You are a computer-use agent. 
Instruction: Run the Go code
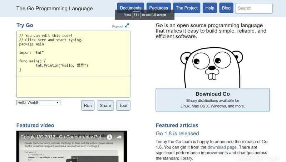(88, 105)
